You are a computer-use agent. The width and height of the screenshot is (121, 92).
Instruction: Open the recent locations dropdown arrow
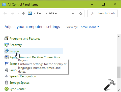point(18,13)
